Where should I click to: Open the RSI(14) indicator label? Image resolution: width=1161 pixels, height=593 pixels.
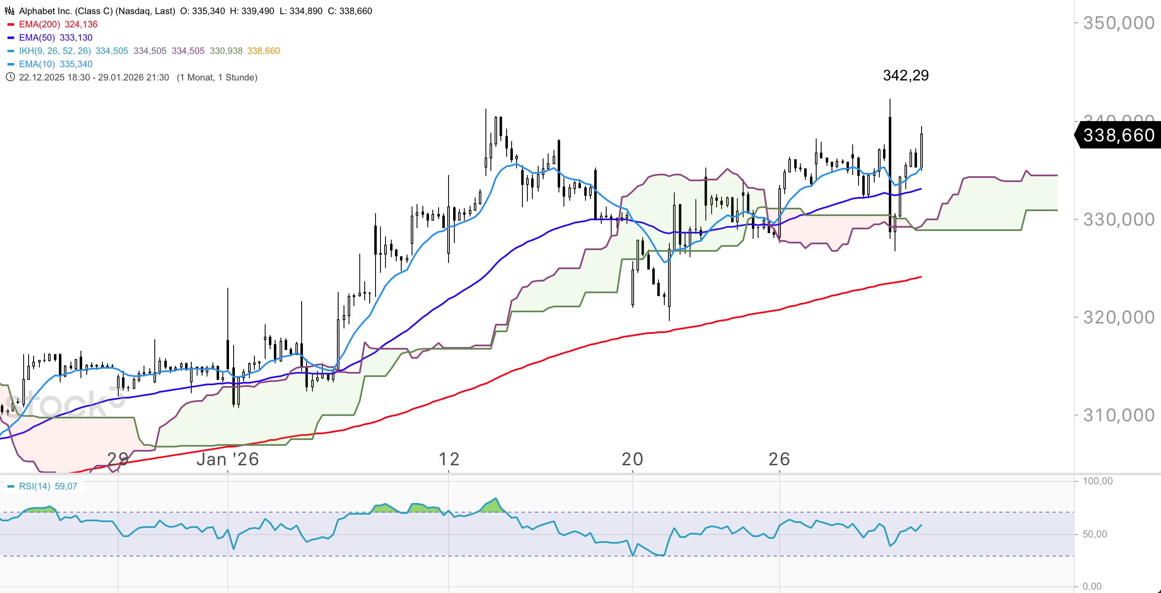click(x=34, y=486)
